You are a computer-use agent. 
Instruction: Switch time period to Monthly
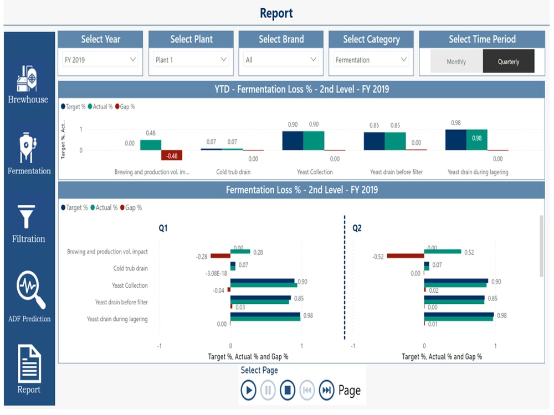click(456, 61)
